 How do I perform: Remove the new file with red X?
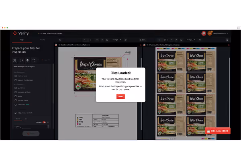point(229,45)
